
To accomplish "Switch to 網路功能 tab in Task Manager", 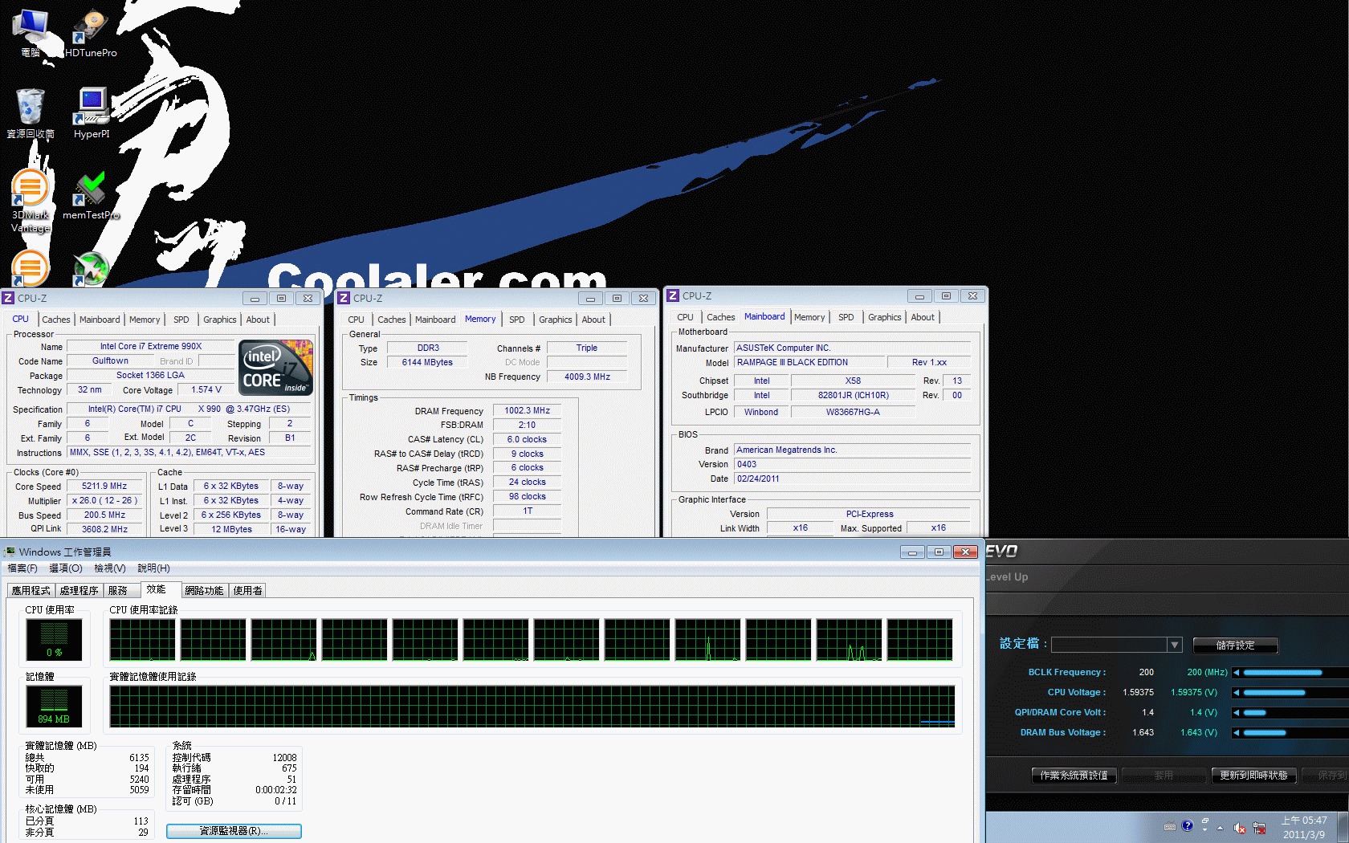I will point(204,591).
